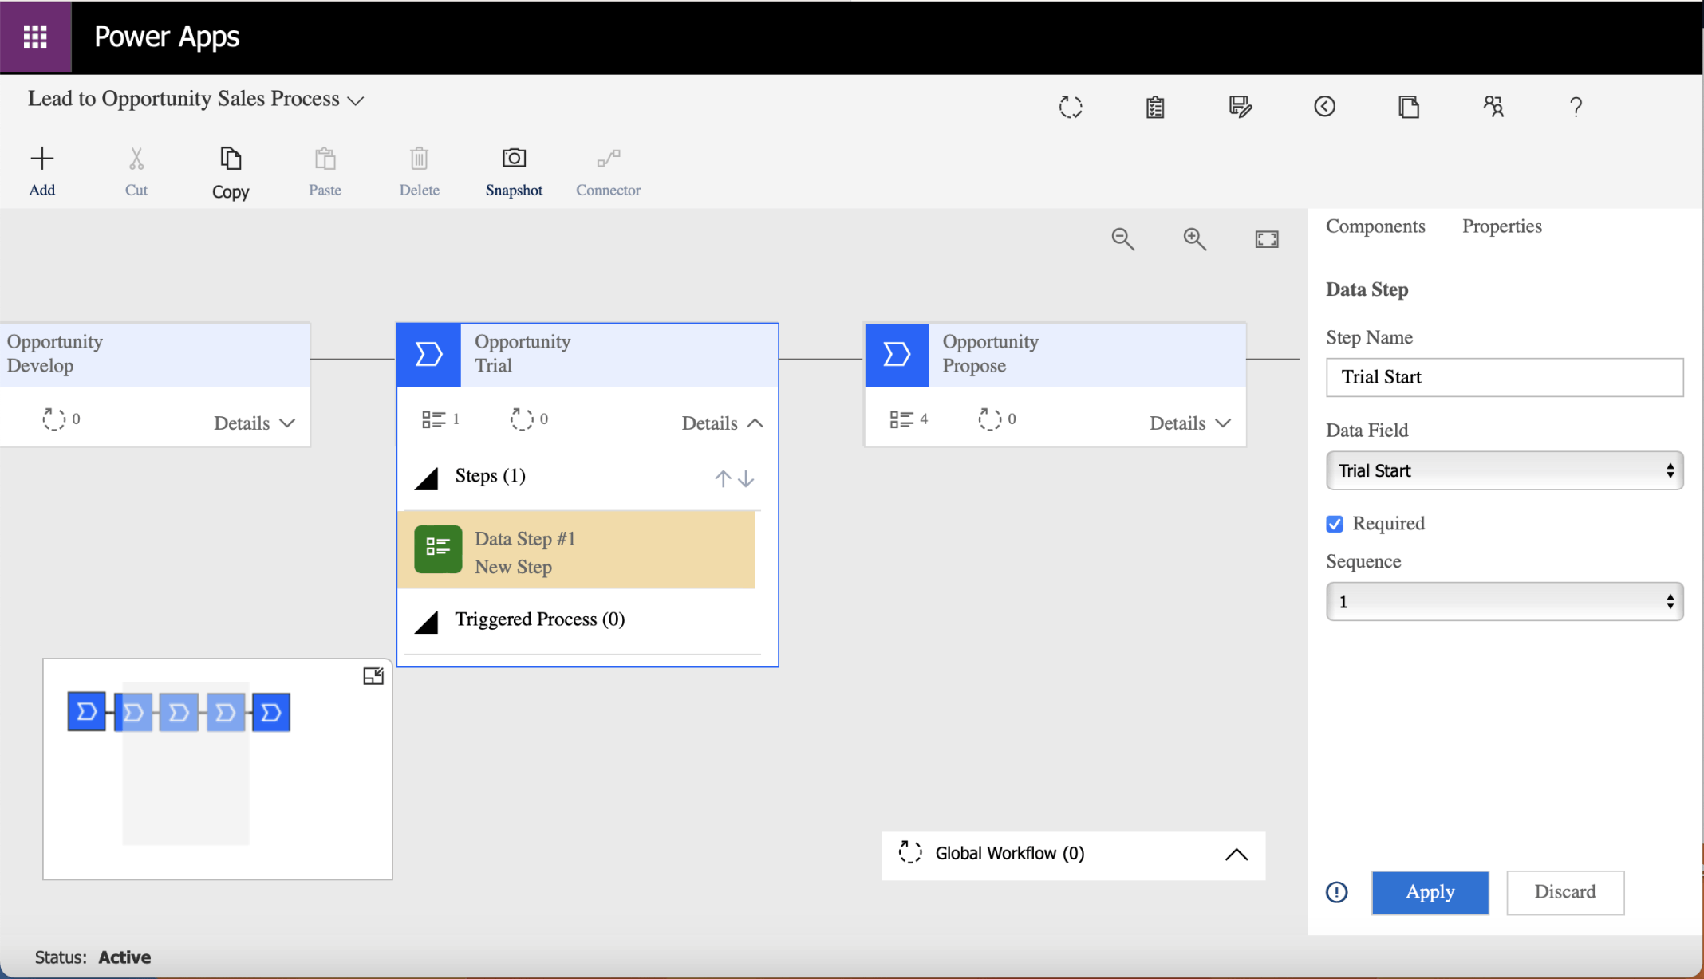Open the help question mark icon
Viewport: 1704px width, 979px height.
tap(1576, 107)
